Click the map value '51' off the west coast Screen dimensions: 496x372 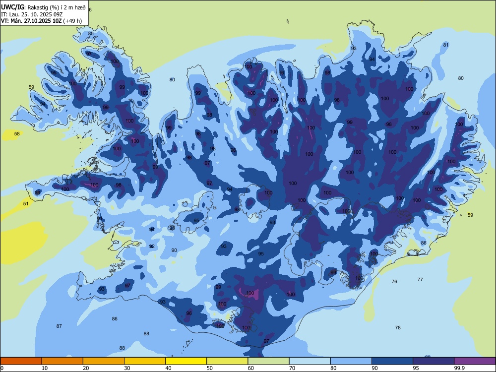(26, 203)
